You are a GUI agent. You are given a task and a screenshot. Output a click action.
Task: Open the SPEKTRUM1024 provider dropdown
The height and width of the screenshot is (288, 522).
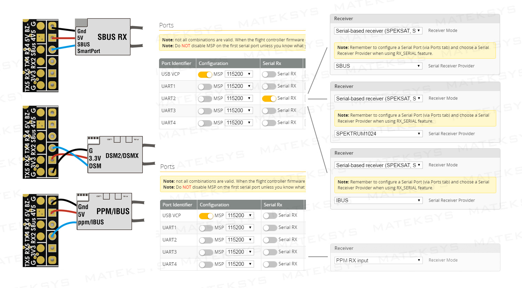[378, 134]
